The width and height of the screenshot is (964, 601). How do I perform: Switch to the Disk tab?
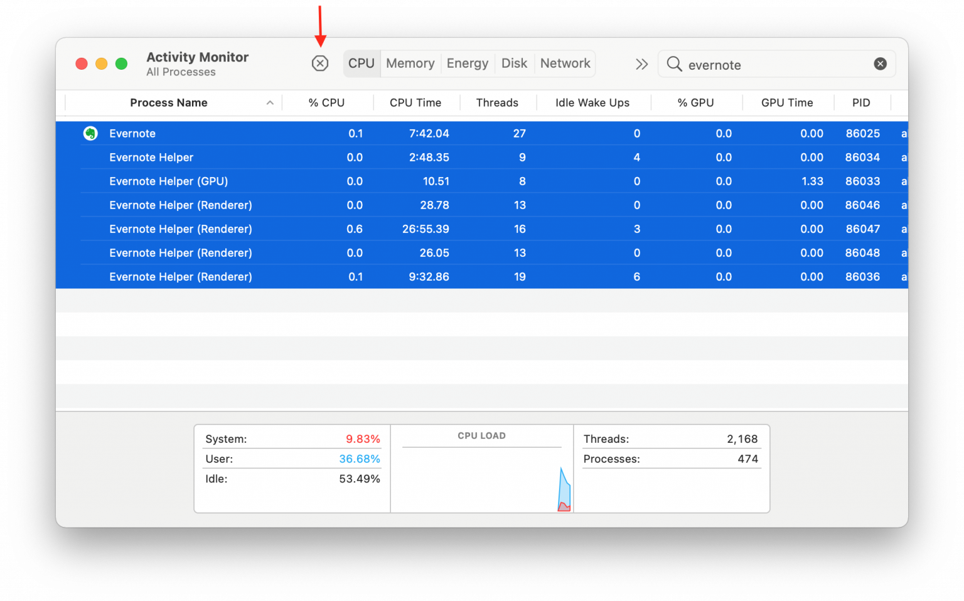tap(514, 63)
